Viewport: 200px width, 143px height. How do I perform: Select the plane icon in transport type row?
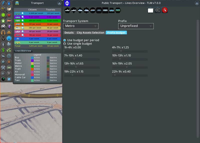coord(67,10)
